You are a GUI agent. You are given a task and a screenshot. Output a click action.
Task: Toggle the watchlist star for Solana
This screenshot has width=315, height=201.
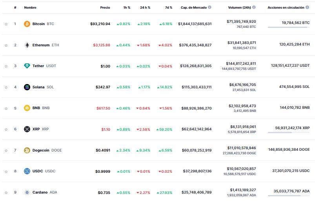(x=6, y=87)
